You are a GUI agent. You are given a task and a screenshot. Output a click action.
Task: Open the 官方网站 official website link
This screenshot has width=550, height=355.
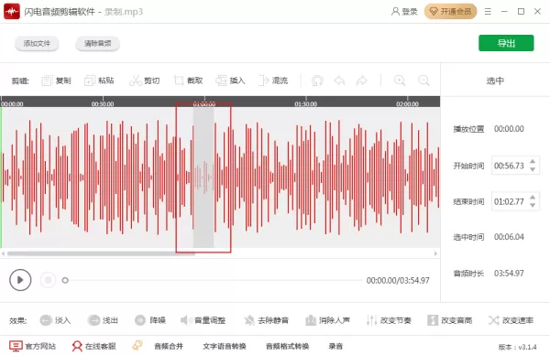click(x=32, y=346)
